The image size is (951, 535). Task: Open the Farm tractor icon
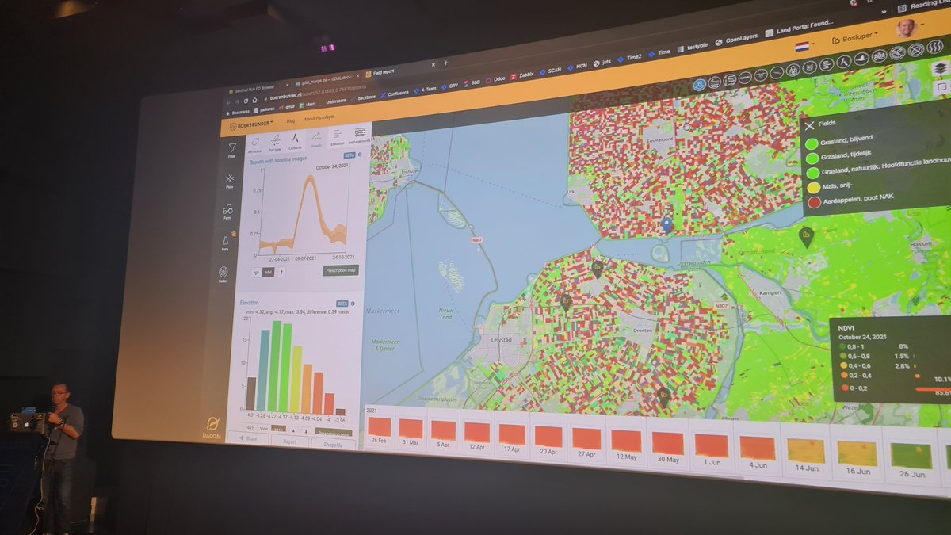click(227, 212)
